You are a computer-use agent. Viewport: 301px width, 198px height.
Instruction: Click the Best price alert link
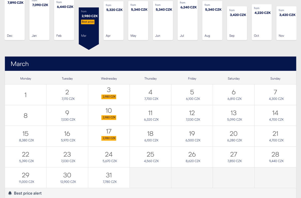(28, 193)
